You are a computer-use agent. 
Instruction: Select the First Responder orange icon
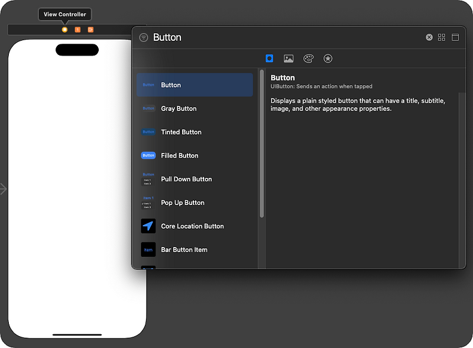pos(77,28)
